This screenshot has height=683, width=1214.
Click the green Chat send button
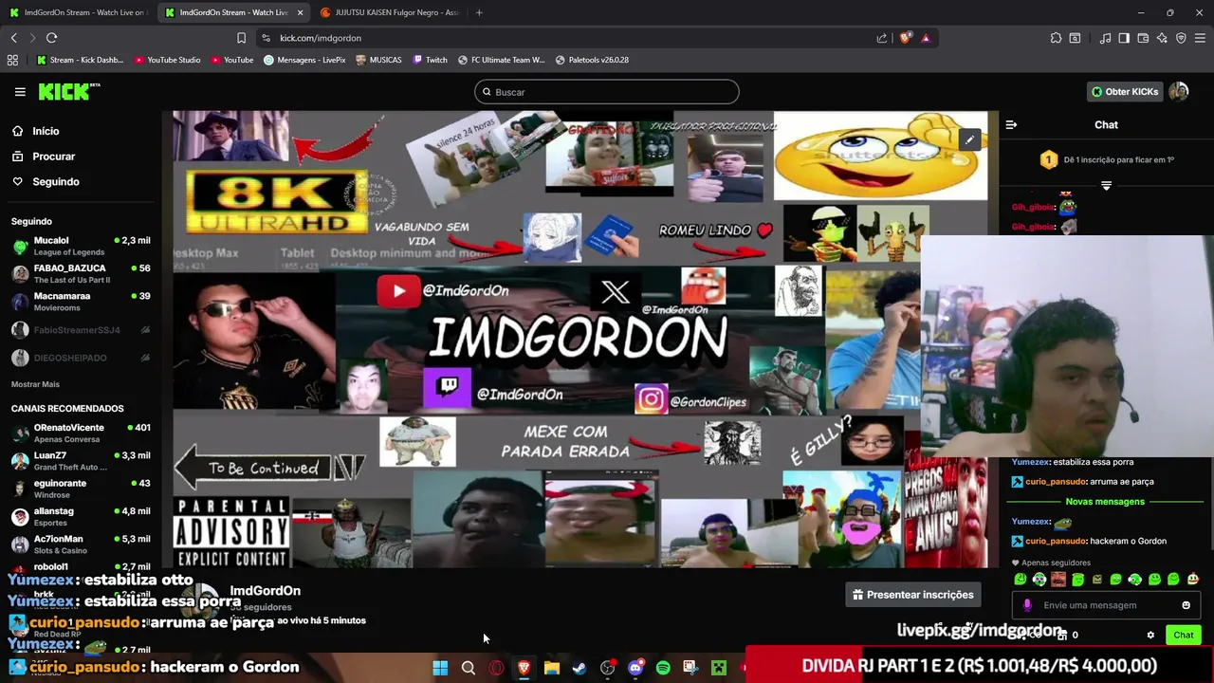pyautogui.click(x=1184, y=635)
